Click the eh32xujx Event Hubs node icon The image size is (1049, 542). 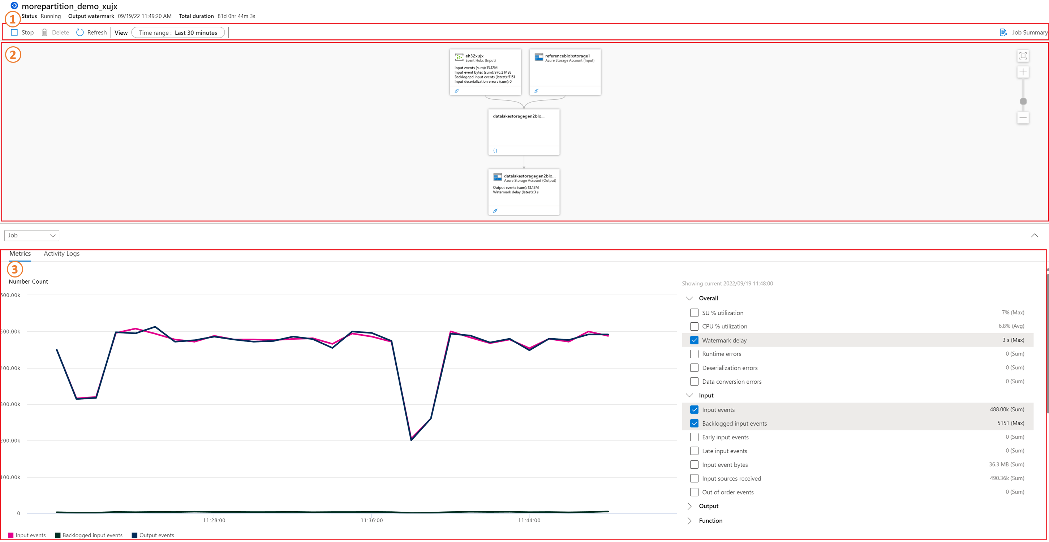click(x=459, y=57)
